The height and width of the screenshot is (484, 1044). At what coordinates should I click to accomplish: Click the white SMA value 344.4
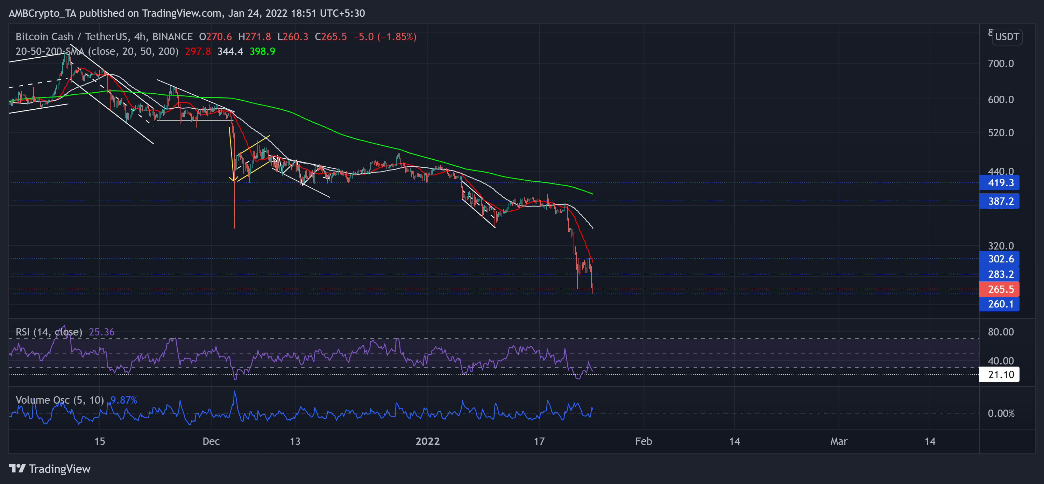click(230, 51)
